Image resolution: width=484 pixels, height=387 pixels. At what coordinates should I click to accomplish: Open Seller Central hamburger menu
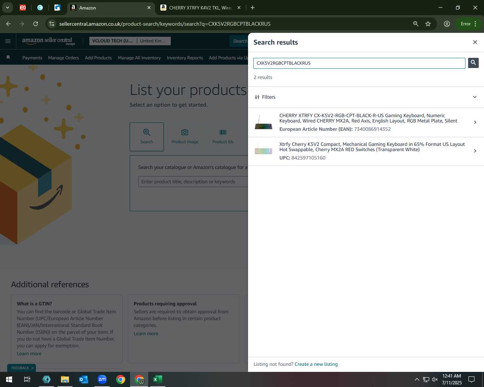click(x=8, y=41)
